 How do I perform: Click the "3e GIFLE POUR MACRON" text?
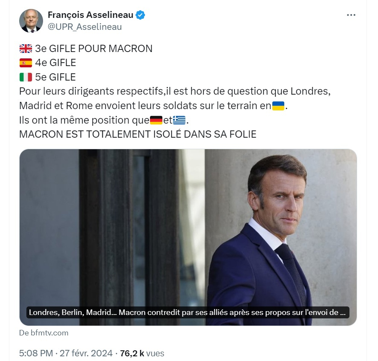tap(94, 49)
